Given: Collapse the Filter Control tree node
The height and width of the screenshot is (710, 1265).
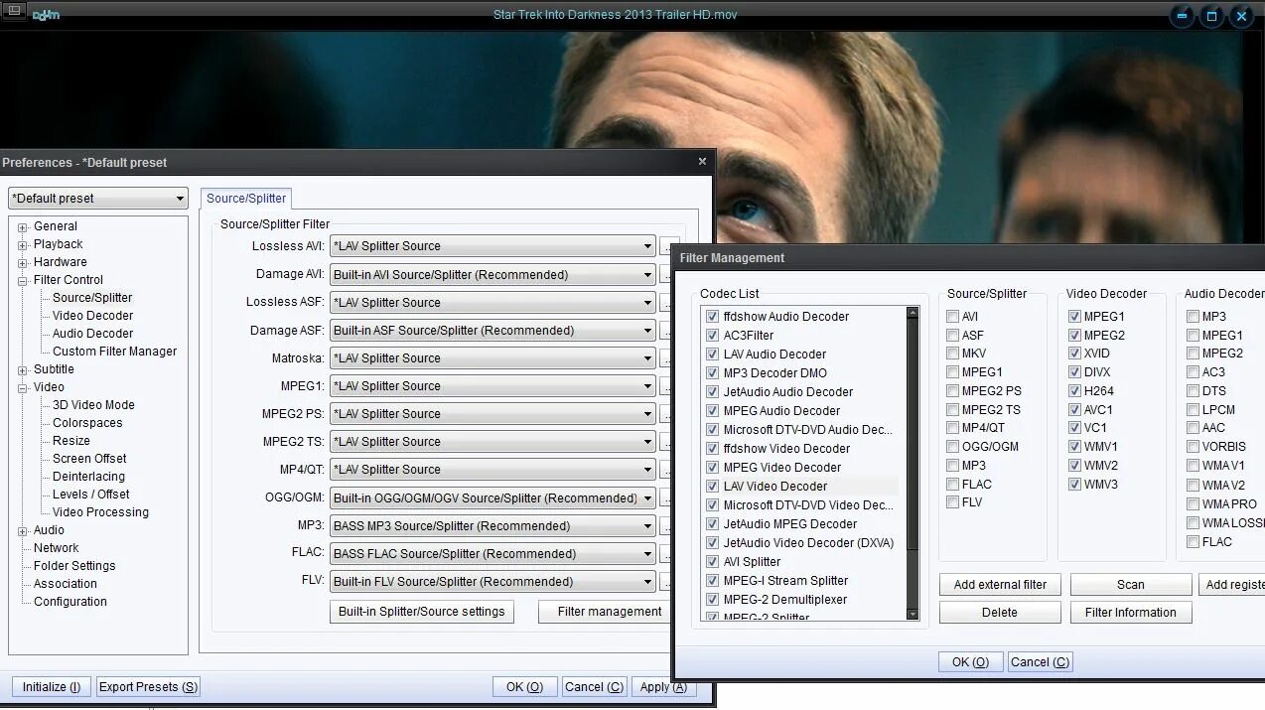Looking at the screenshot, I should click(x=22, y=280).
